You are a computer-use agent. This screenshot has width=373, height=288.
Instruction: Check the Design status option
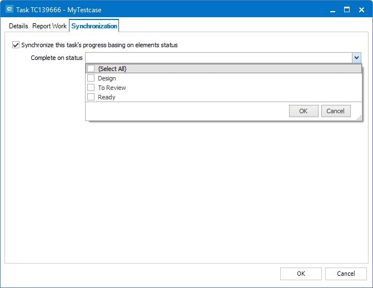click(91, 78)
